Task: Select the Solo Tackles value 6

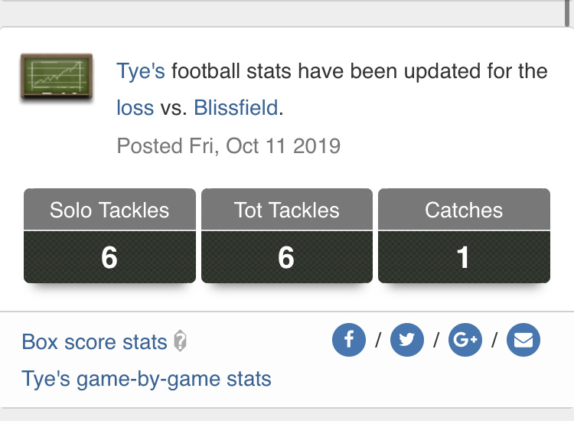Action: (x=109, y=258)
